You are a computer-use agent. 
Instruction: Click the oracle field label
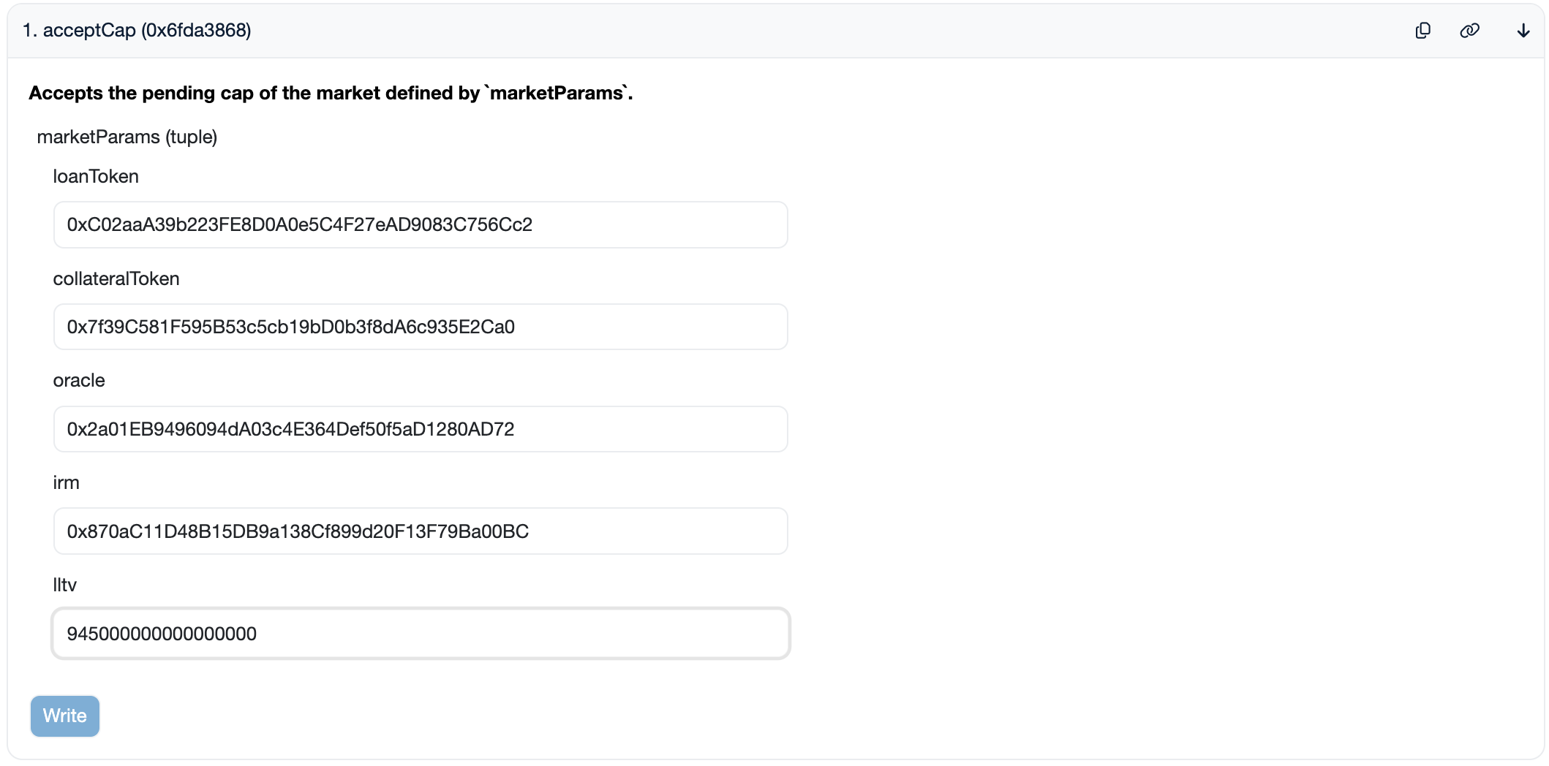(79, 381)
